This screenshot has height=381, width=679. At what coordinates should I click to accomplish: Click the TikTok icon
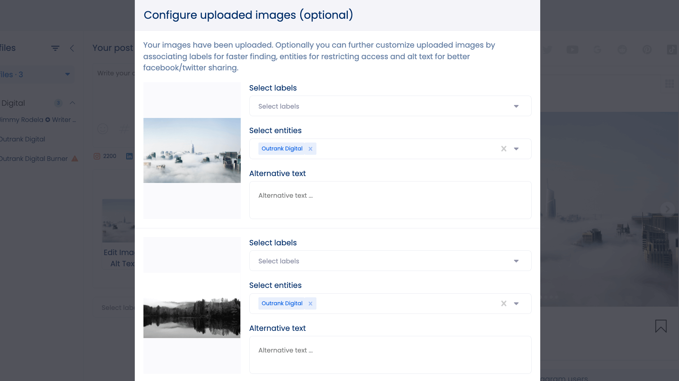(x=672, y=49)
